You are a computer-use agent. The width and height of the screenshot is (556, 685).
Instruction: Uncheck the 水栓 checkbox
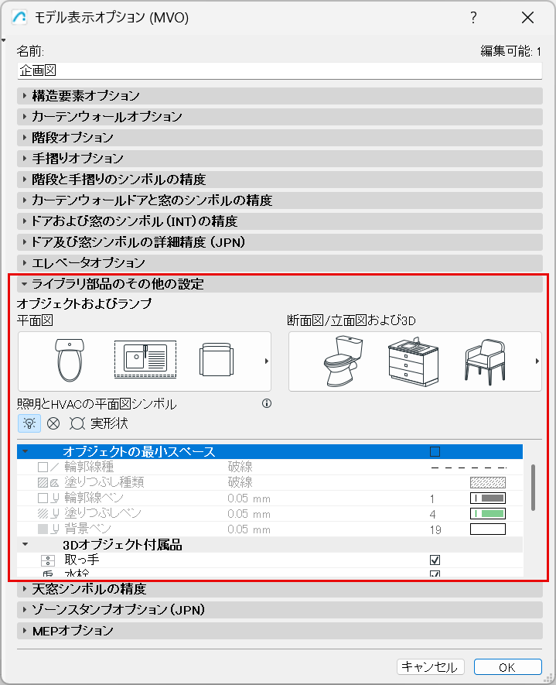pyautogui.click(x=435, y=574)
